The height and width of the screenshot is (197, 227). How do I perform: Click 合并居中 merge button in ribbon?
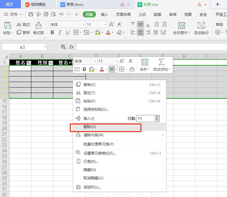pos(182,28)
